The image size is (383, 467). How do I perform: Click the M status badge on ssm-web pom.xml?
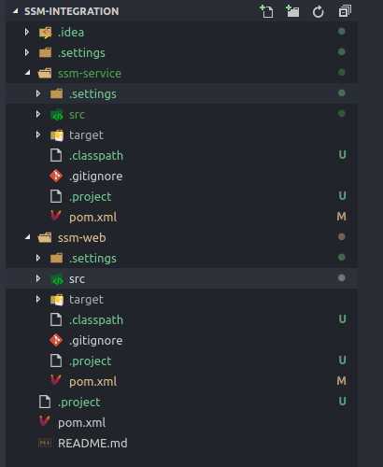coord(342,381)
